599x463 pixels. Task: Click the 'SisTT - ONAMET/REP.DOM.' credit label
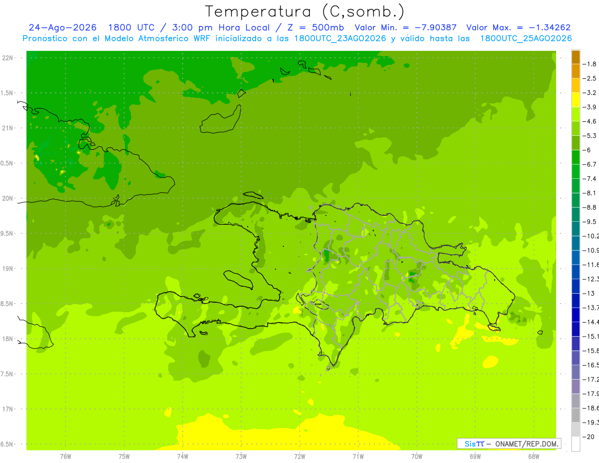[x=509, y=444]
